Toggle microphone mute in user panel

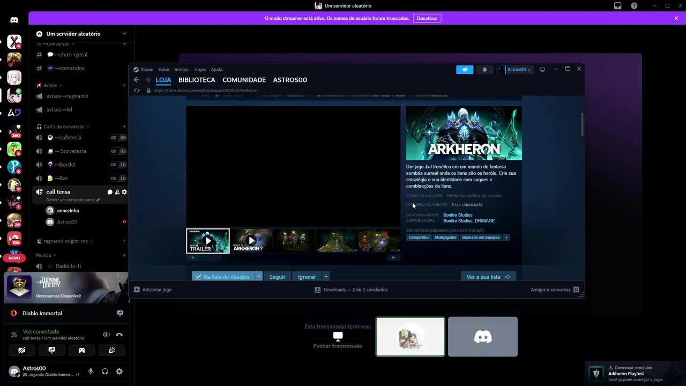91,372
